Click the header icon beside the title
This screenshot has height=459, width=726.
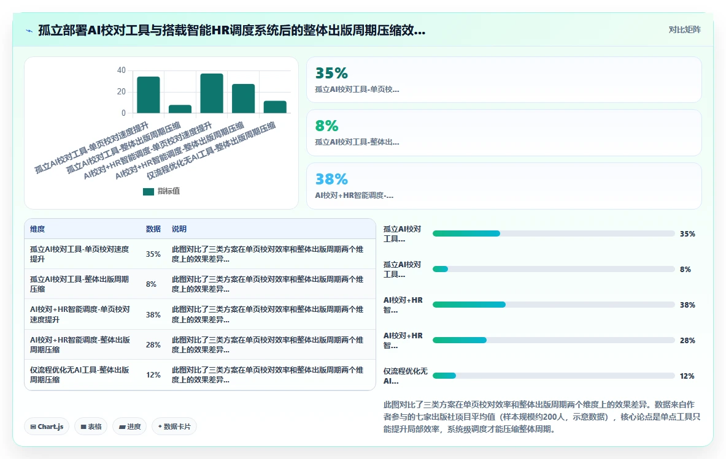click(x=29, y=31)
